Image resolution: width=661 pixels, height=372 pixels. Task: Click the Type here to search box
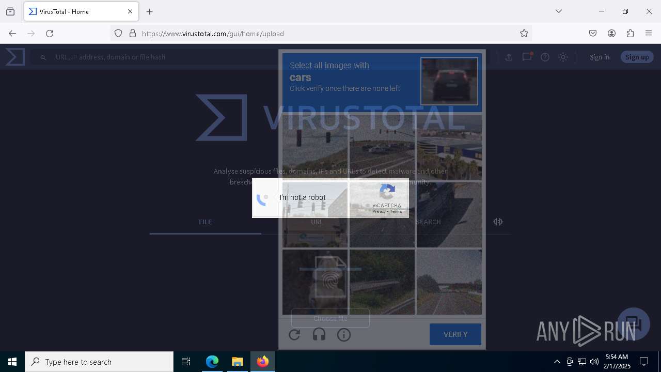(x=99, y=362)
